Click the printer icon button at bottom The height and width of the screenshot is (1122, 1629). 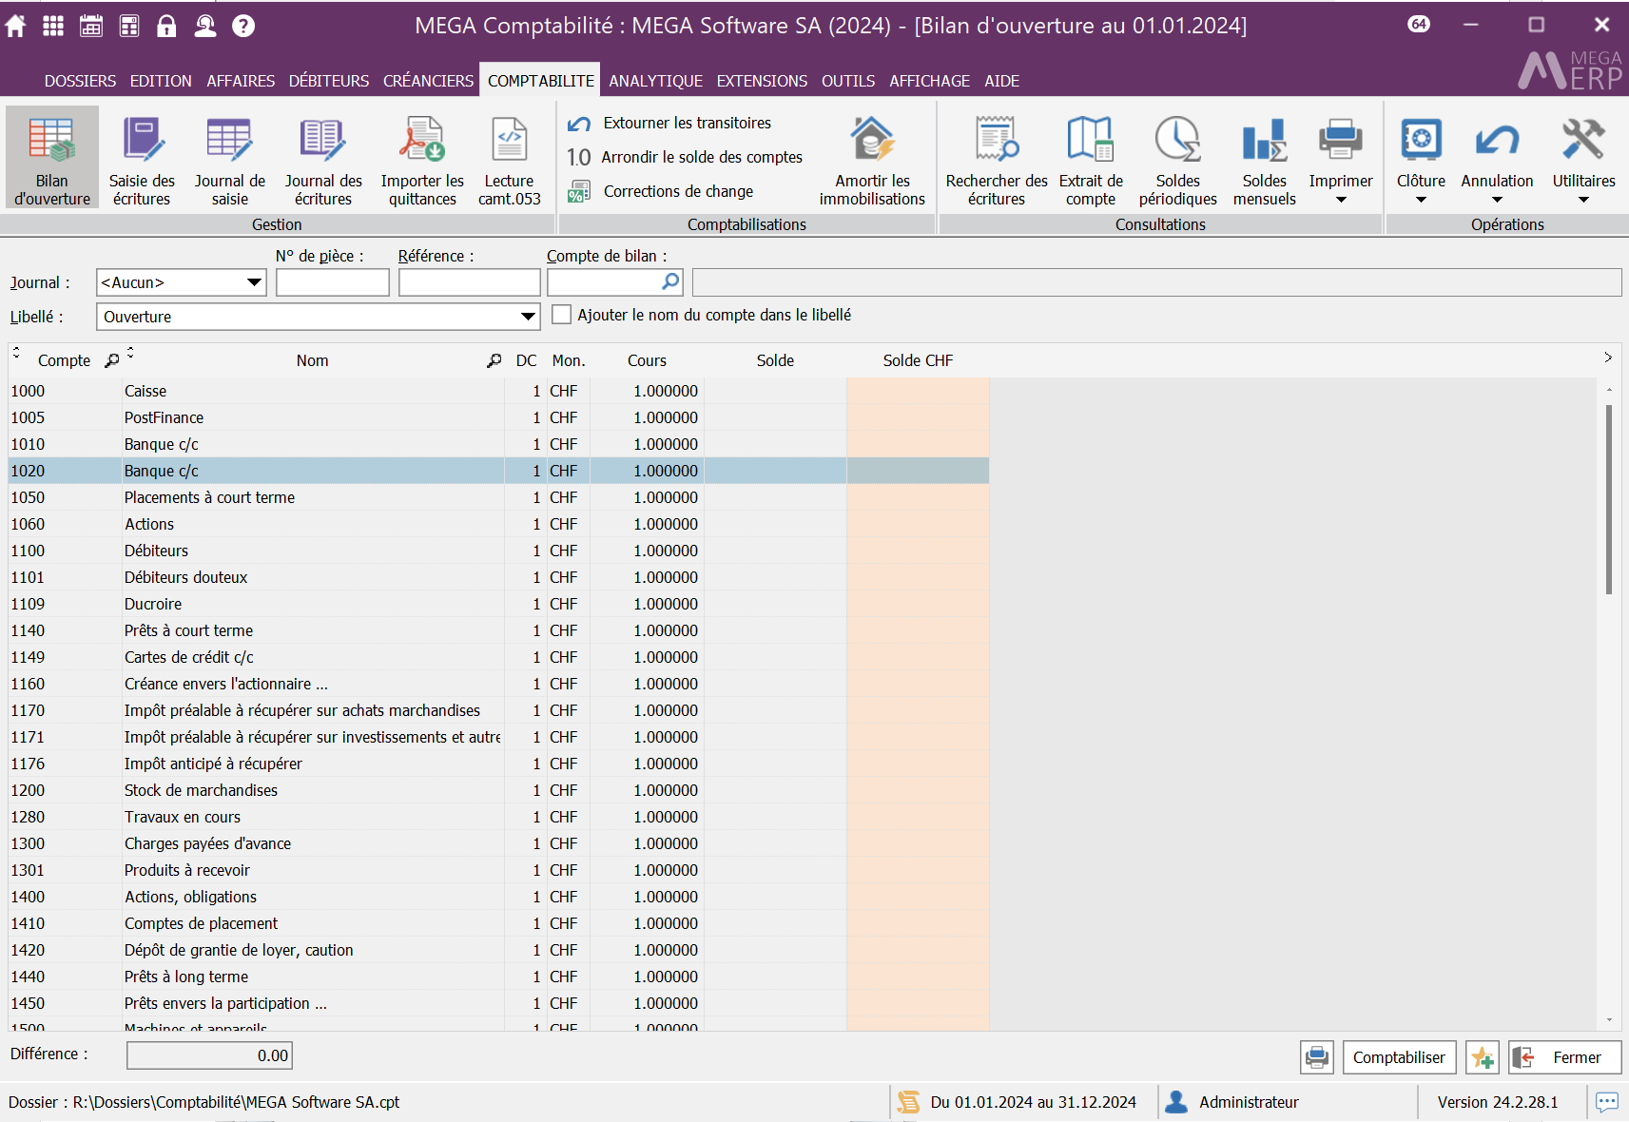[x=1317, y=1057]
